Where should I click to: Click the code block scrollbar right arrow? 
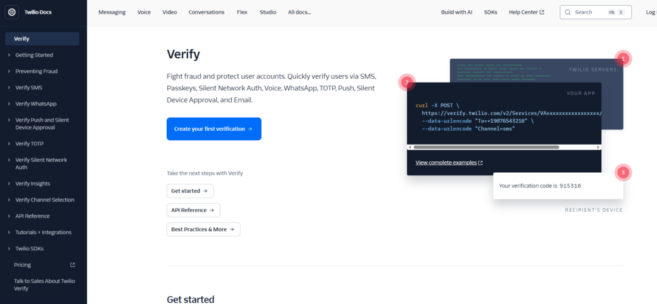599,147
